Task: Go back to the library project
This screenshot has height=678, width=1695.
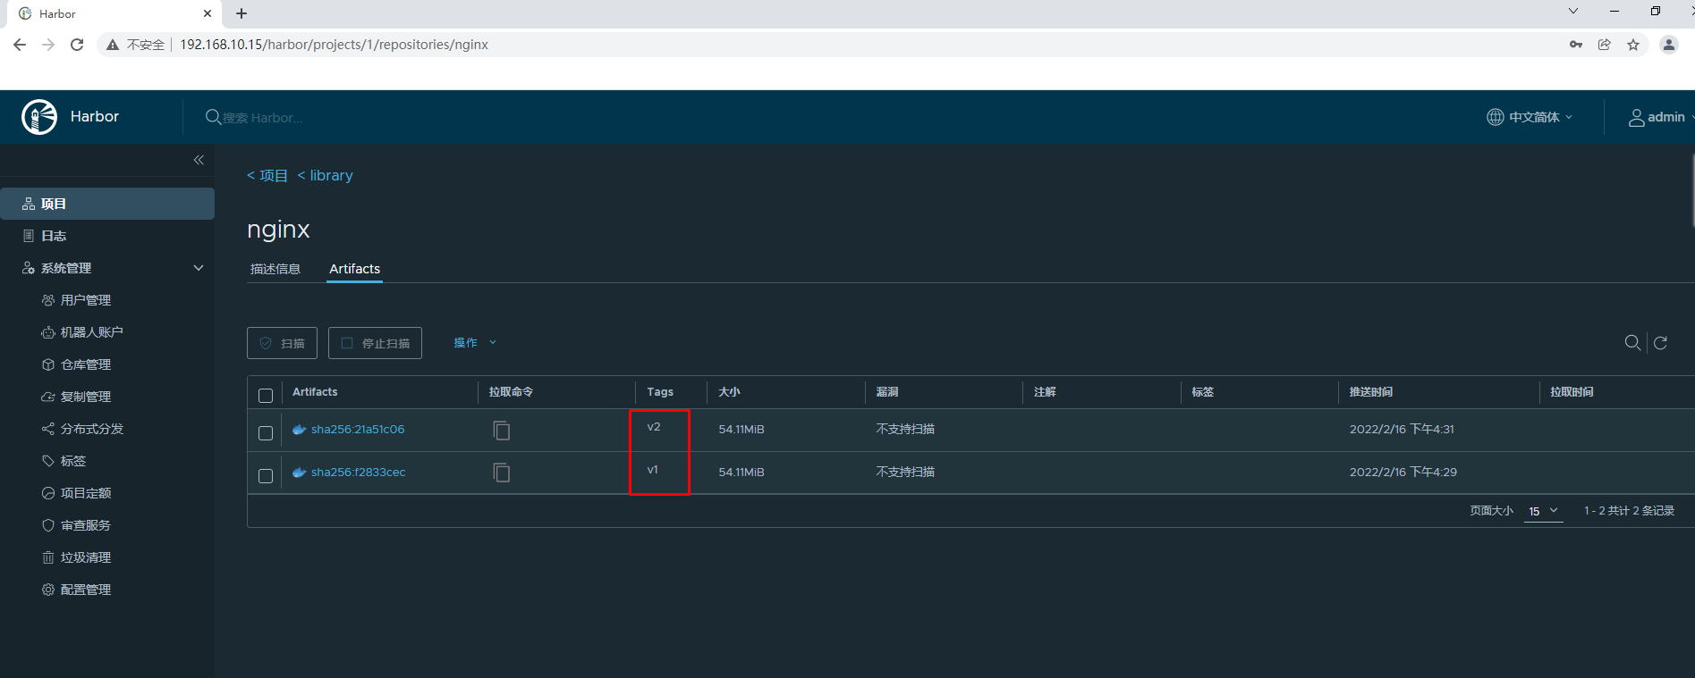Action: point(326,176)
